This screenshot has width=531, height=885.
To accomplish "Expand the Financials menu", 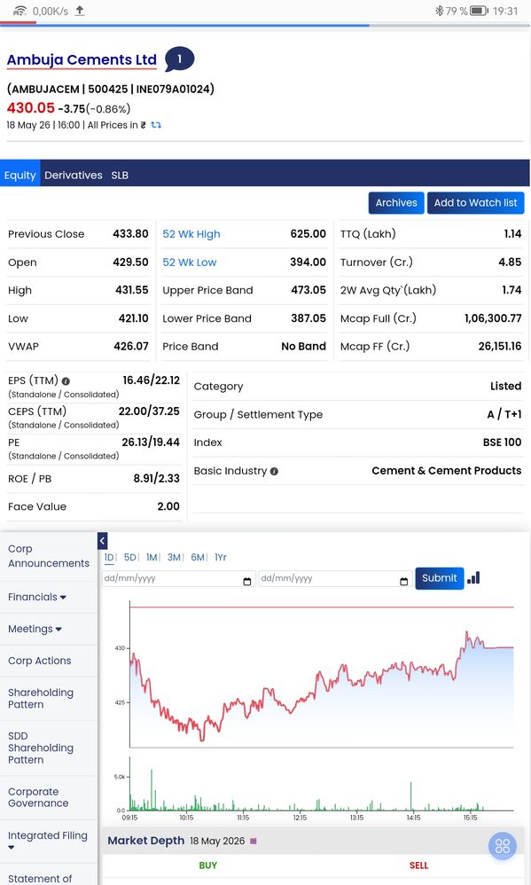I will (x=37, y=597).
